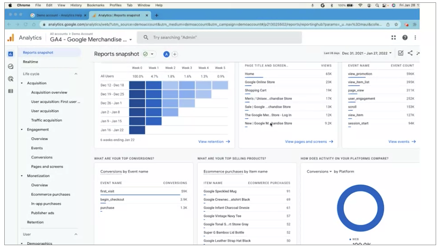
Task: Open the Help question mark icon
Action: (405, 37)
